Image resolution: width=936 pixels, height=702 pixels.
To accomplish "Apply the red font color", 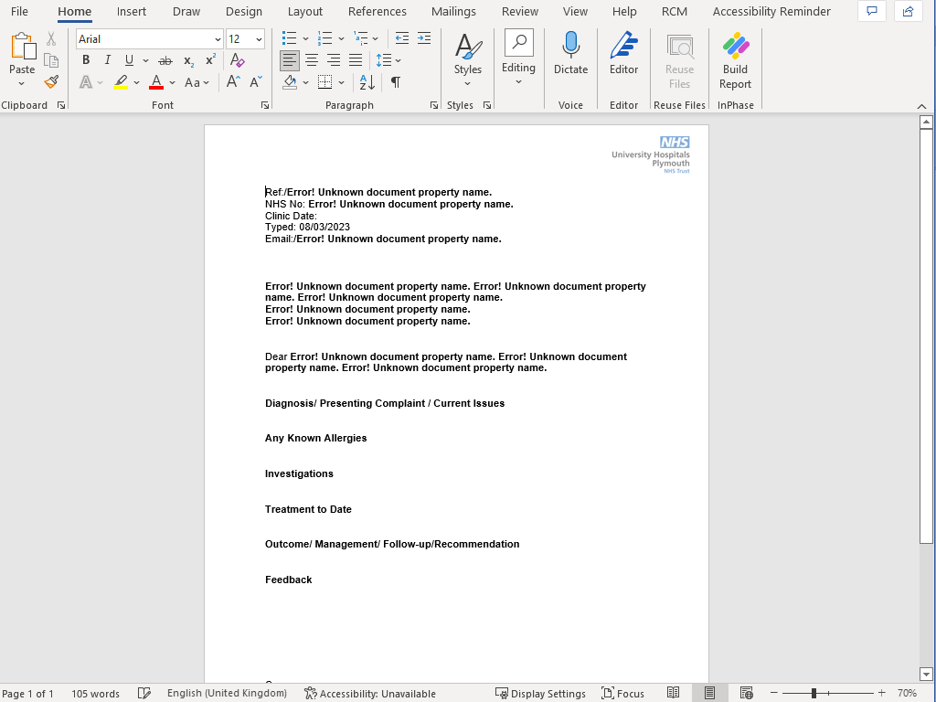I will coord(156,82).
